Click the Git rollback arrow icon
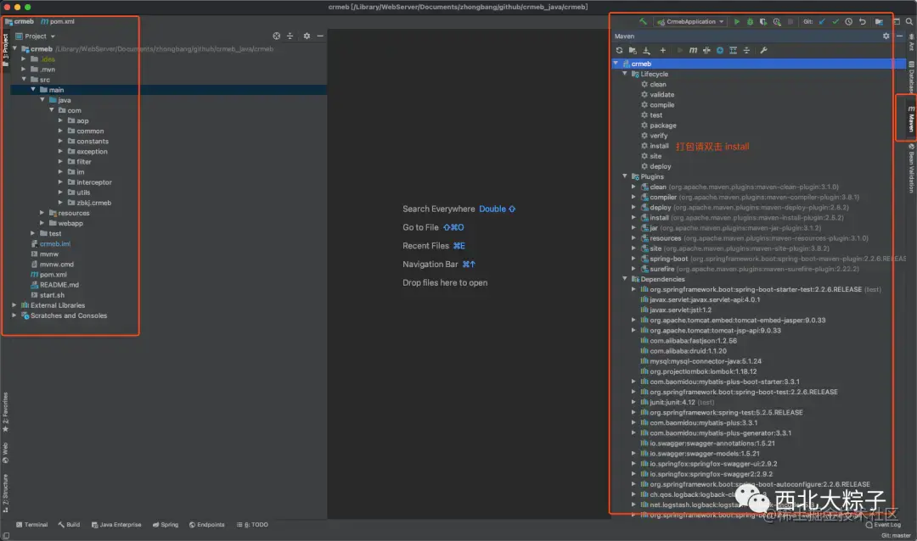Image resolution: width=917 pixels, height=541 pixels. point(862,21)
